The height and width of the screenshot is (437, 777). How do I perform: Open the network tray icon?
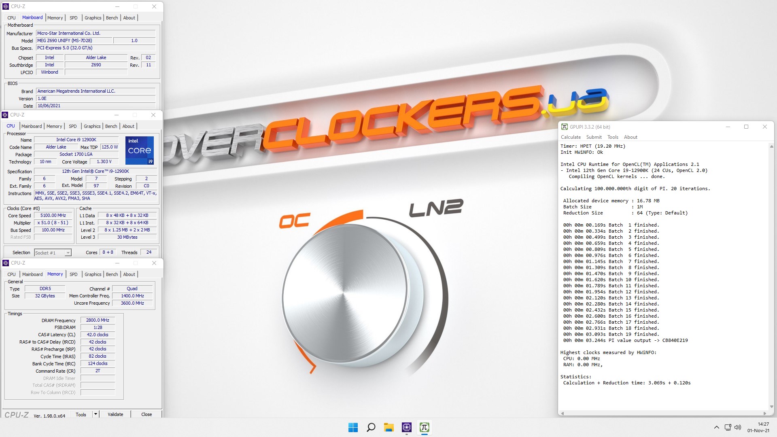click(x=728, y=427)
